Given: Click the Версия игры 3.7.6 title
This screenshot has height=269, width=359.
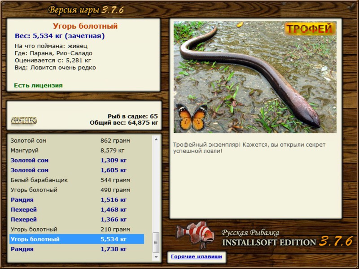Looking at the screenshot, I should (x=86, y=10).
